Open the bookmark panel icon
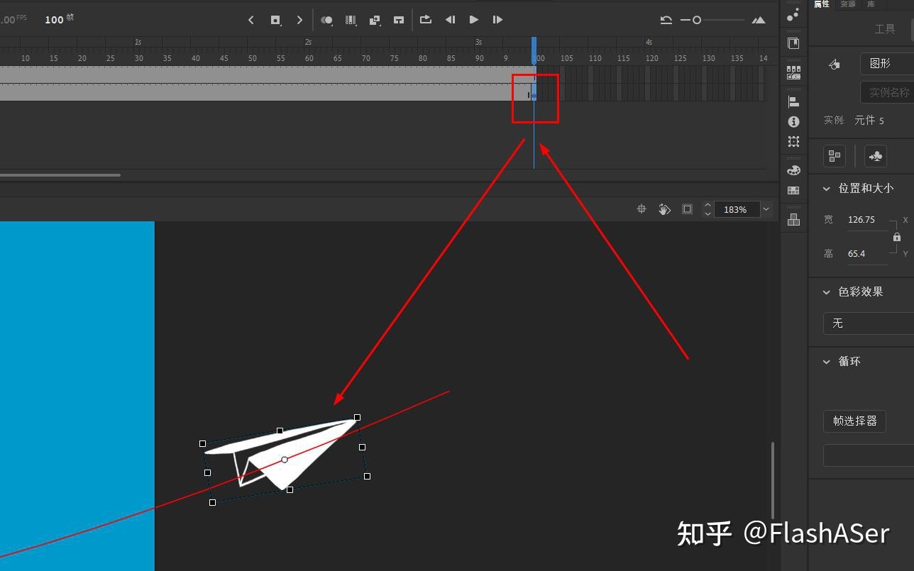Viewport: 914px width, 571px height. 793,43
